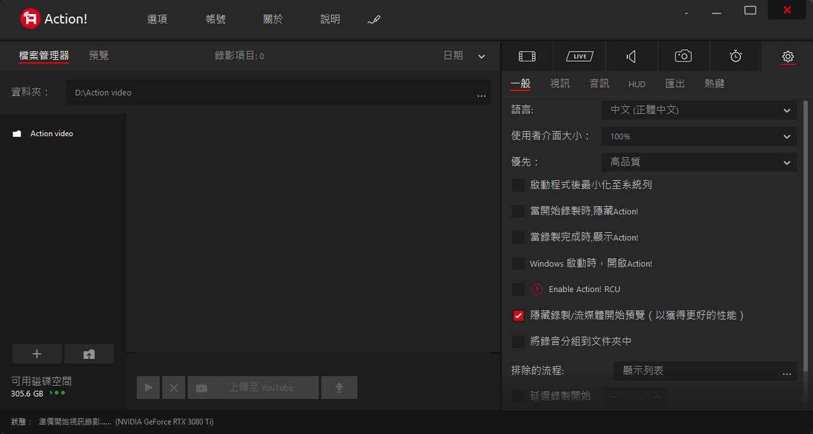Select the 視訊 settings tab
Screen dimensions: 813x434
[560, 83]
